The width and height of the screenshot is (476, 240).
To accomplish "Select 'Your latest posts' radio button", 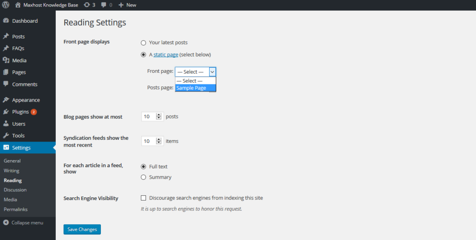I will click(x=144, y=43).
